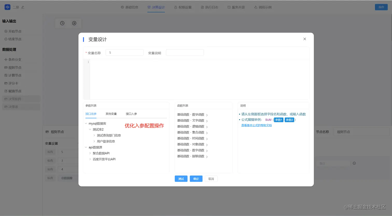The width and height of the screenshot is (392, 216).
Task: Click 参数1 tag in formula example
Action: point(279,120)
